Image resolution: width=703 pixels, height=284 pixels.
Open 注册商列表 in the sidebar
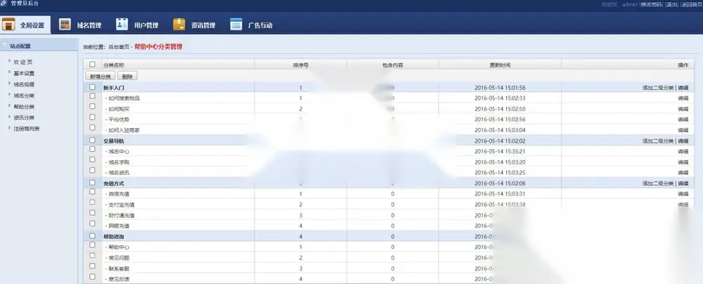pos(27,129)
